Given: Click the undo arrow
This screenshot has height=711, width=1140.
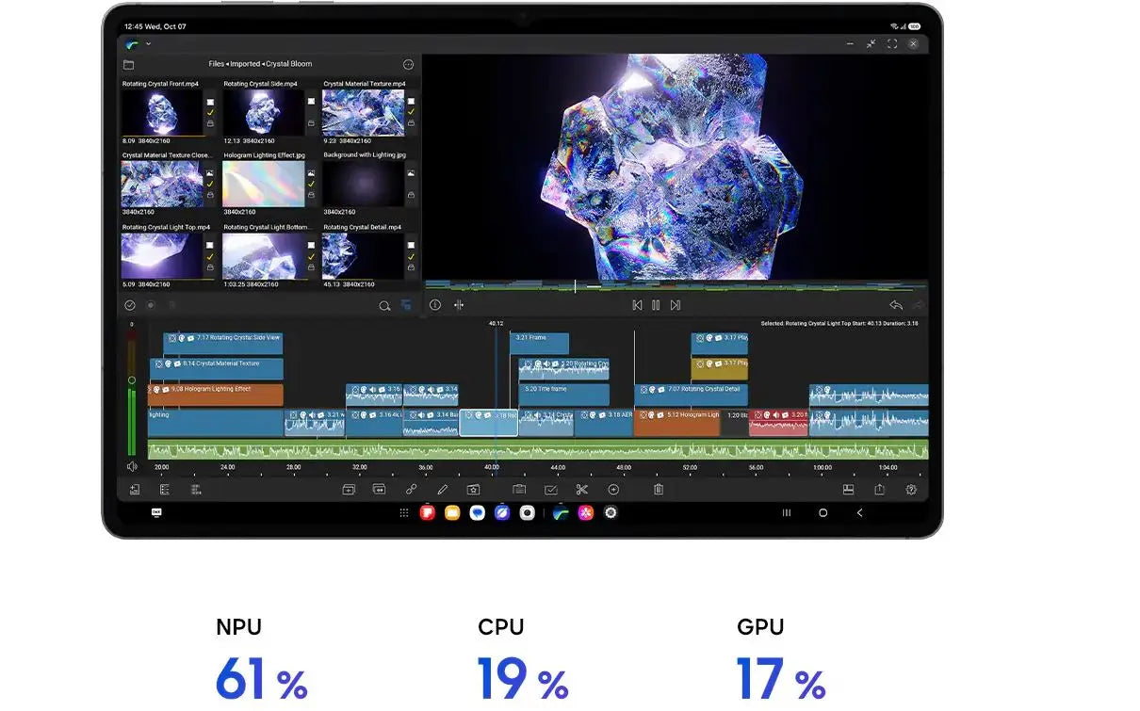Looking at the screenshot, I should (895, 305).
